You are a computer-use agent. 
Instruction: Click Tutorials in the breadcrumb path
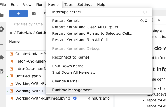25,33
